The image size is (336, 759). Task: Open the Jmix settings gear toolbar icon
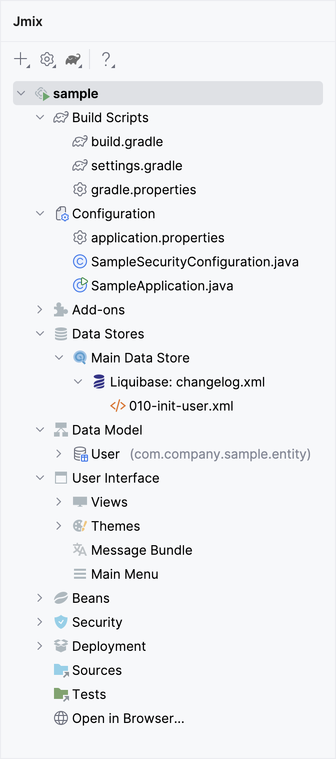point(47,60)
